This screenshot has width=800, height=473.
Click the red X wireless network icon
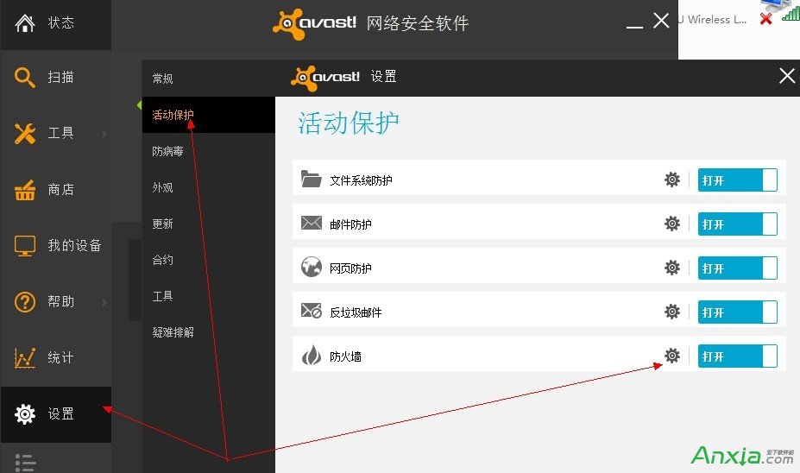point(765,19)
